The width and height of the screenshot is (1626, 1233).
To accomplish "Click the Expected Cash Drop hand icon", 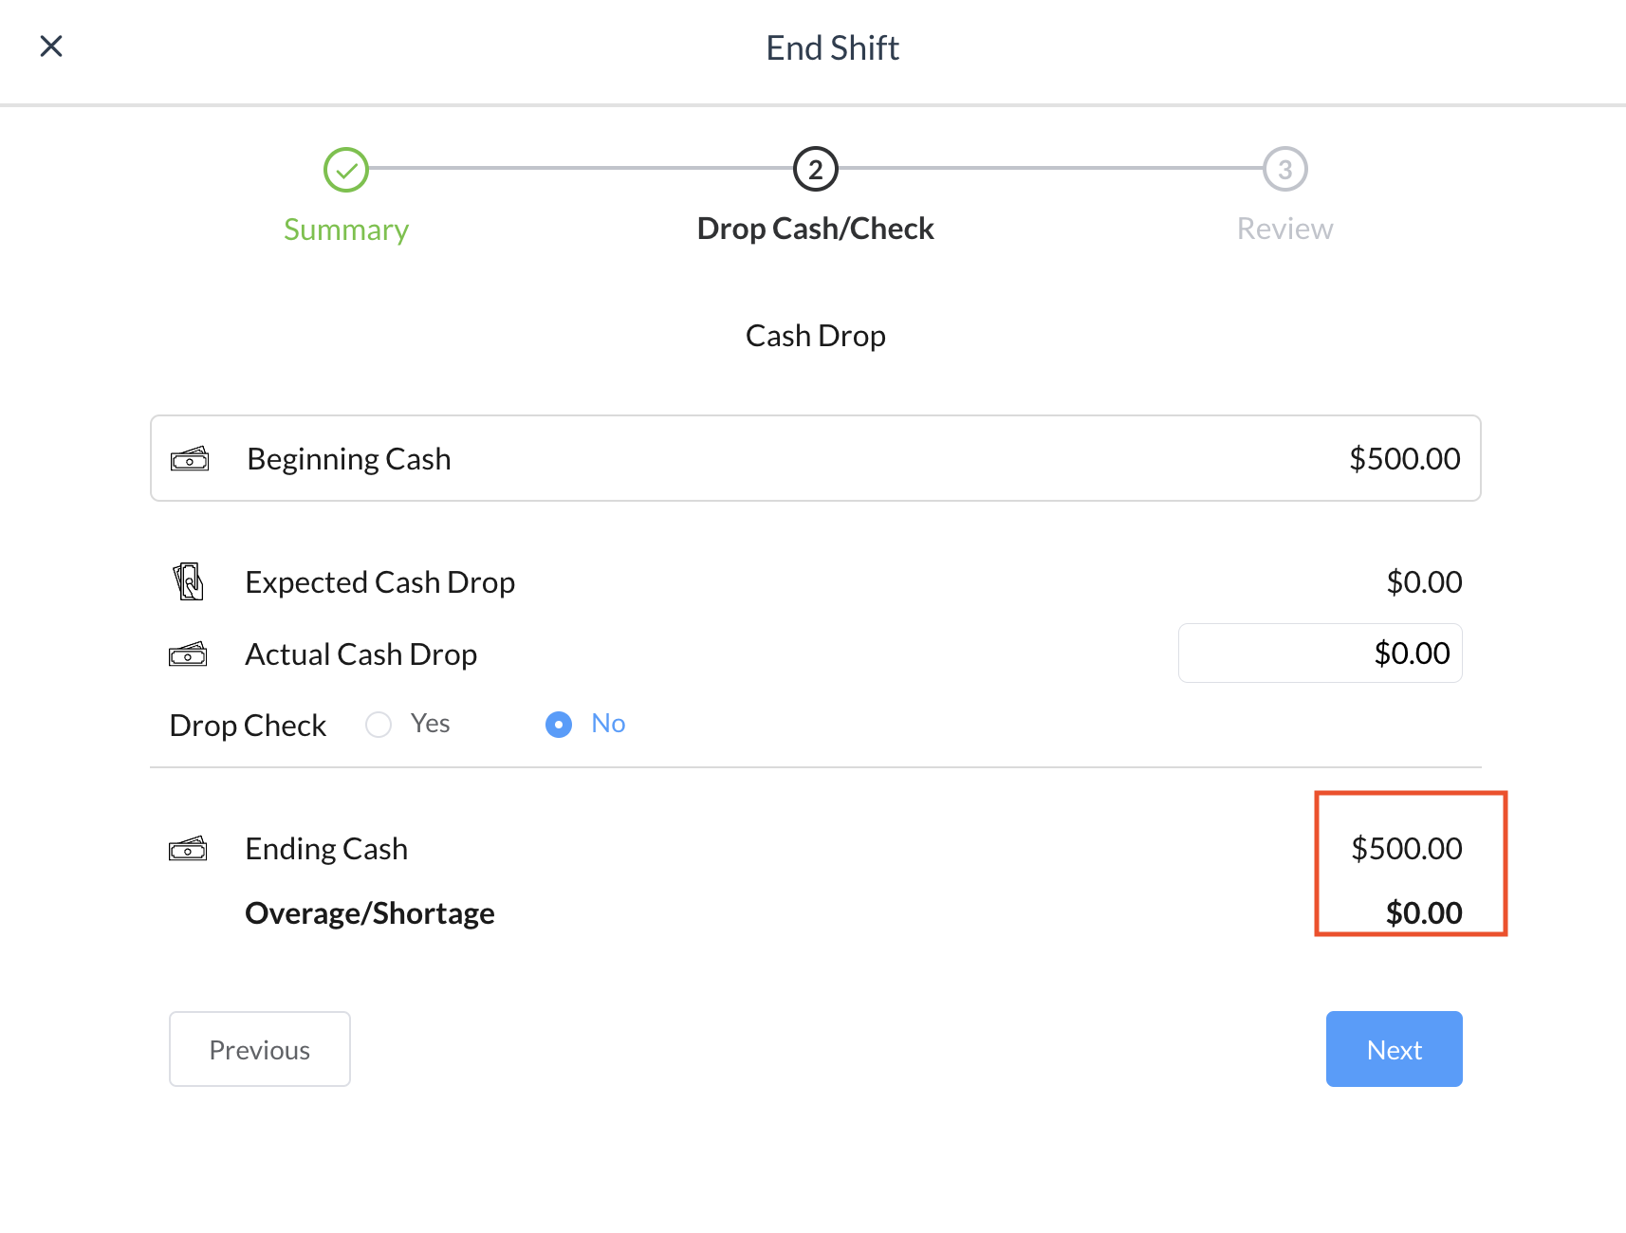I will click(x=189, y=581).
